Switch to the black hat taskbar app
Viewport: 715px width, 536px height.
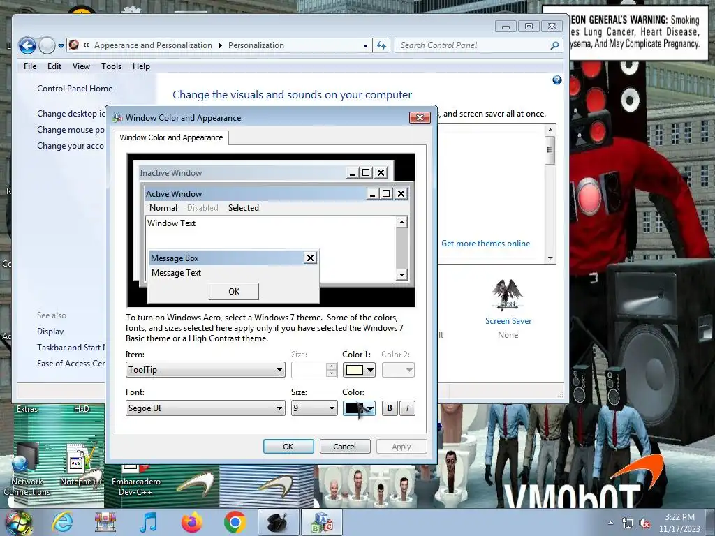click(278, 522)
